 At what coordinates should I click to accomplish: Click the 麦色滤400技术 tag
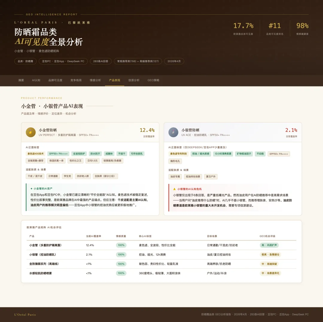pos(36,154)
